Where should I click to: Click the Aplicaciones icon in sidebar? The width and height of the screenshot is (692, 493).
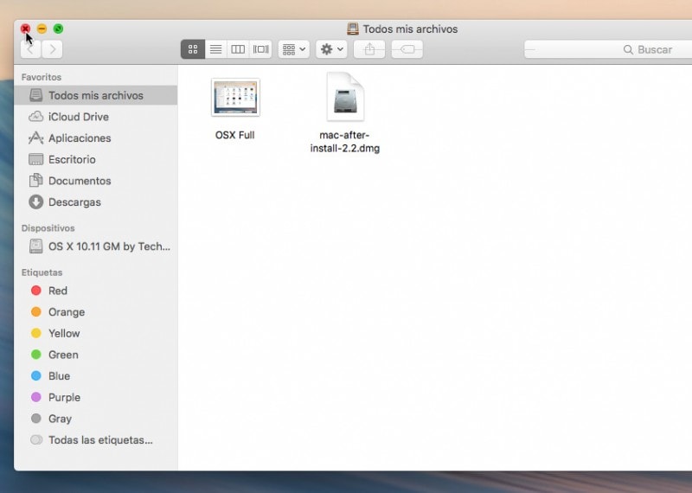pos(35,138)
